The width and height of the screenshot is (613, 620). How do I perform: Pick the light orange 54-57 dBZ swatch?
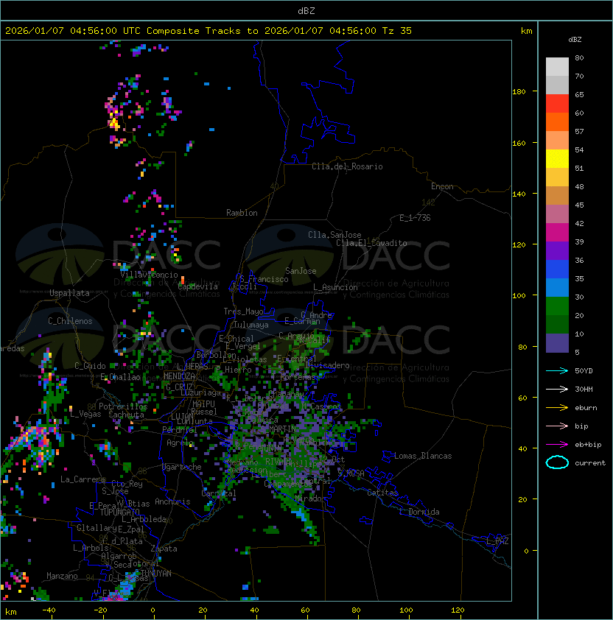(x=557, y=141)
